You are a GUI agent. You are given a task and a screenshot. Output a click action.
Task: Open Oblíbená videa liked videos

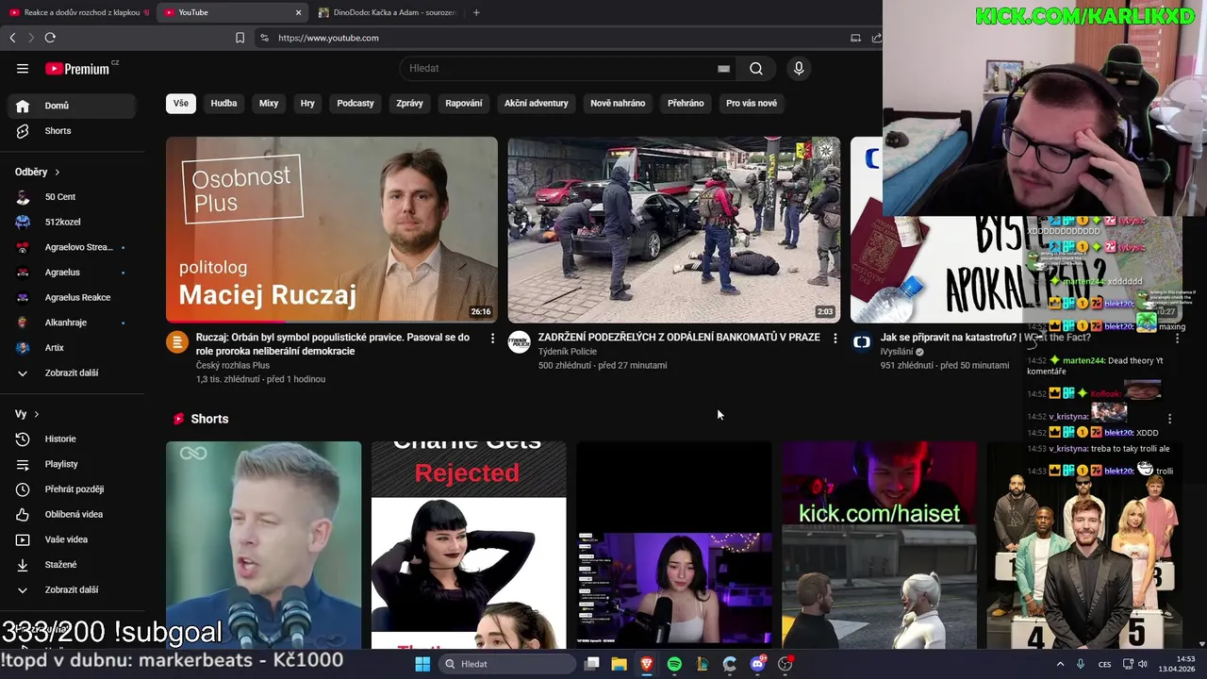[72, 514]
